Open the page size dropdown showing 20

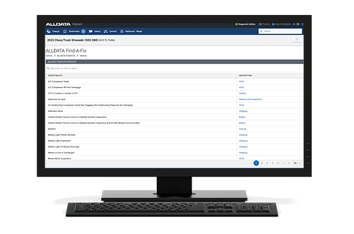(297, 163)
